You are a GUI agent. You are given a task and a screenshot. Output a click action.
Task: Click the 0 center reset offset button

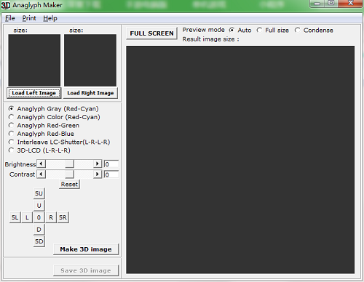tap(39, 217)
